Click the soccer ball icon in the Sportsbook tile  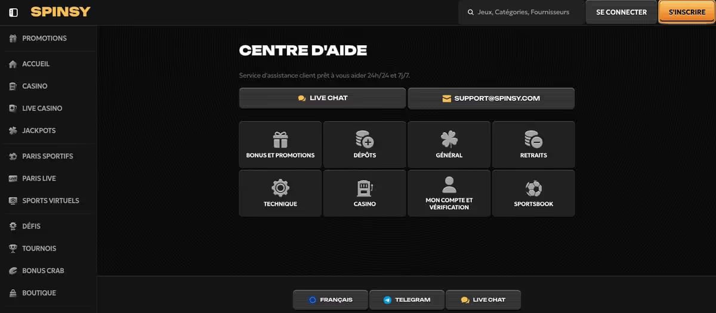(533, 188)
